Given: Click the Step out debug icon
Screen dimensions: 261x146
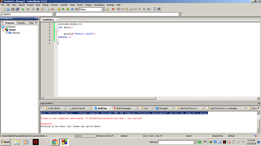Looking at the screenshot, I should [131, 9].
